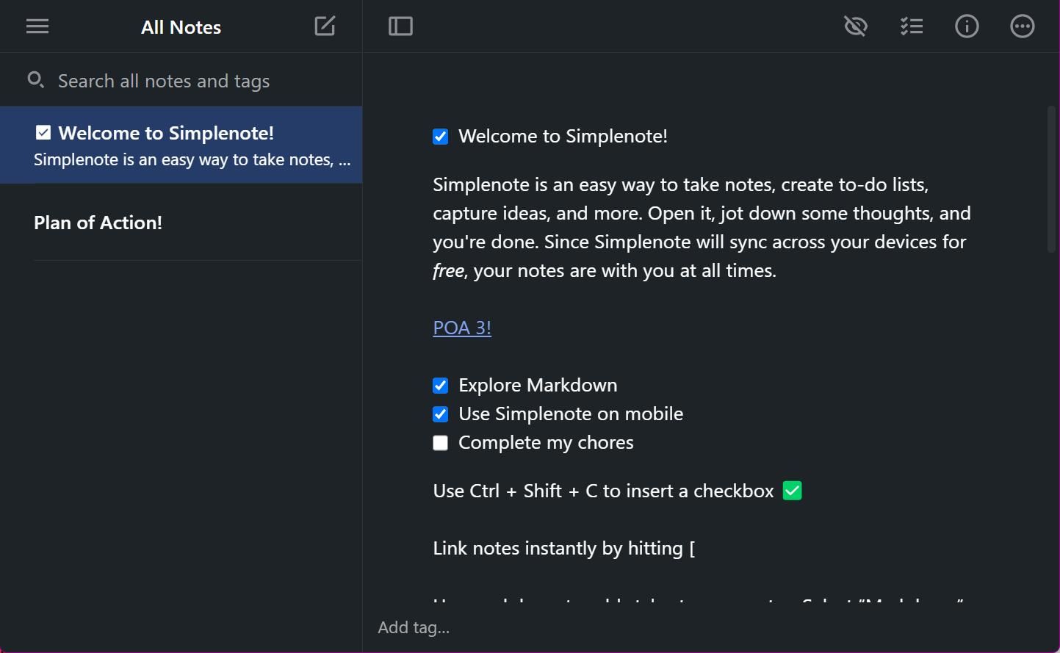Toggle the note list sidebar panel

tap(400, 25)
